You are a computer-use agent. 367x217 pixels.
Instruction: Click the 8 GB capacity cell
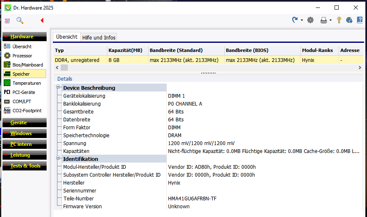pyautogui.click(x=128, y=60)
